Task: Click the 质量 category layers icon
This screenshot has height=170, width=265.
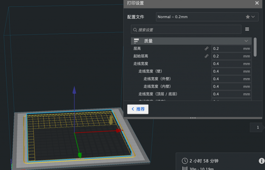Action: point(136,41)
